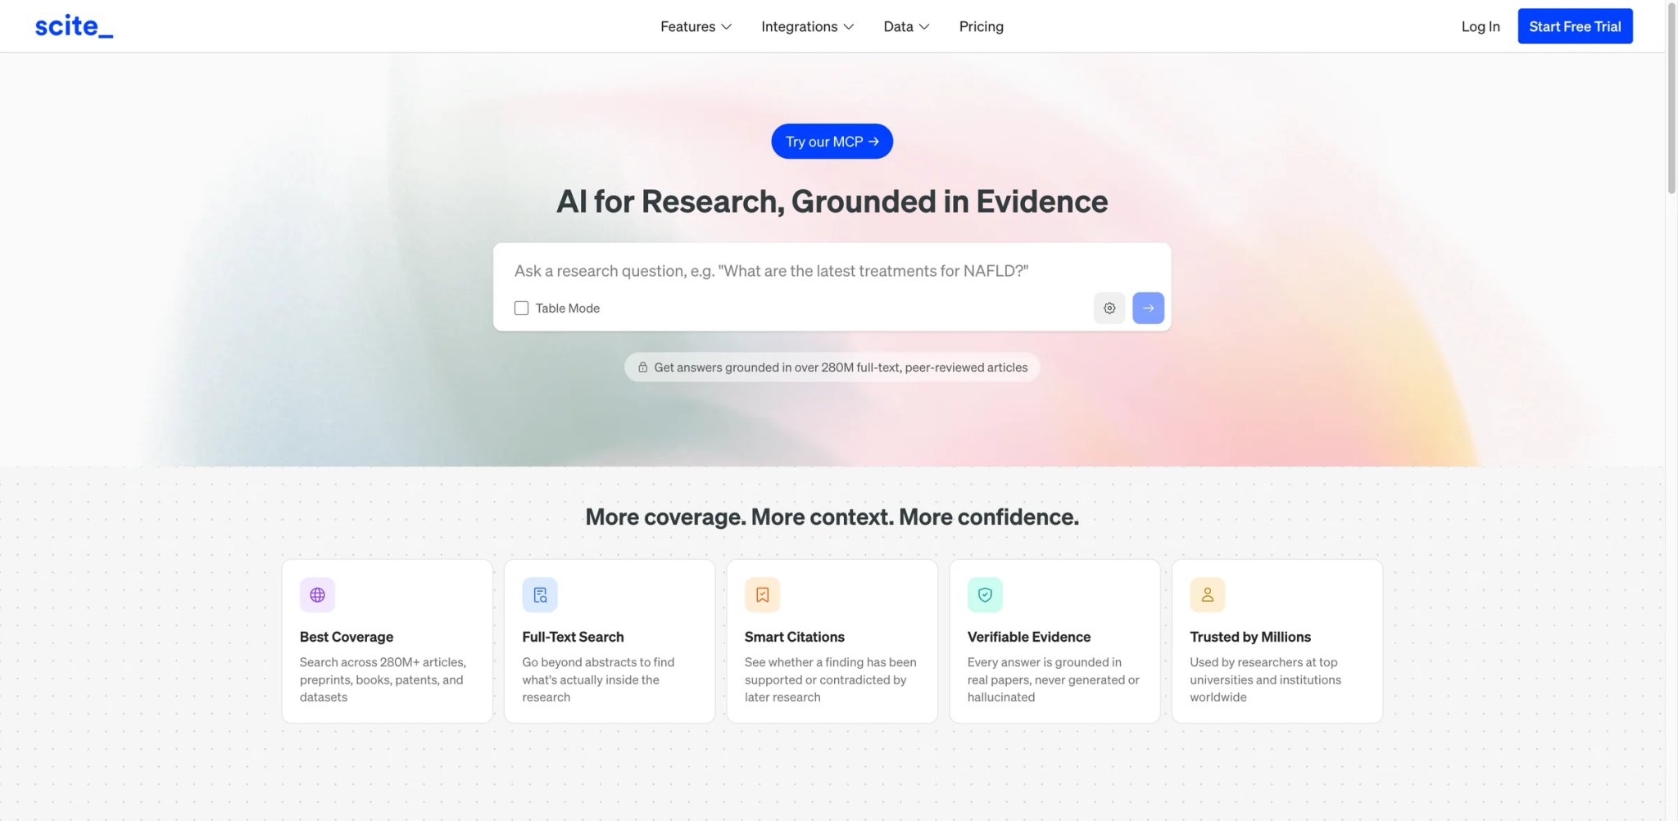The image size is (1678, 821).
Task: Focus the research question input field
Action: pyautogui.click(x=832, y=271)
